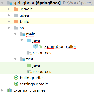Expand the build folder arrow
The height and width of the screenshot is (100, 94).
pos(9,22)
